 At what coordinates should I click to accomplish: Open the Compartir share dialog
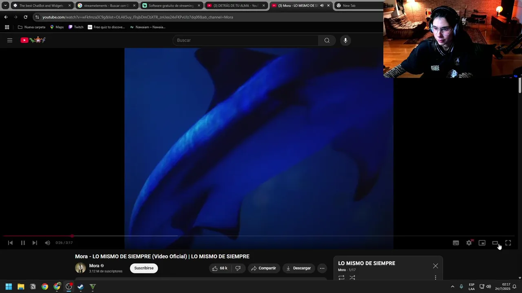click(x=264, y=268)
